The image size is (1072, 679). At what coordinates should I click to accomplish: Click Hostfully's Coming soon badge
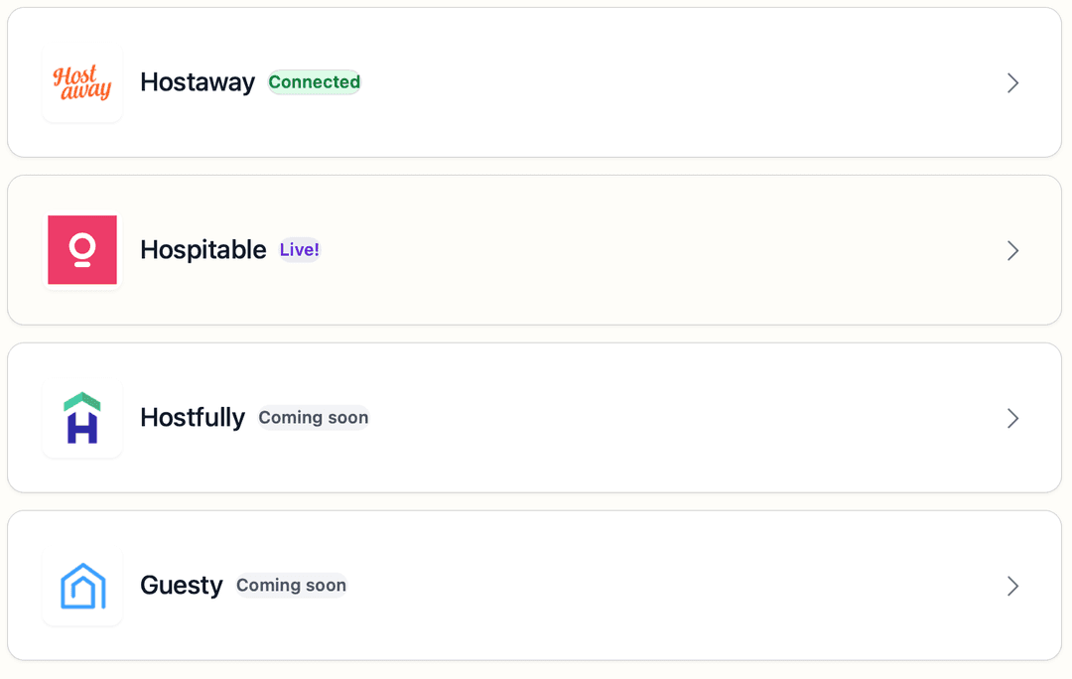(314, 418)
